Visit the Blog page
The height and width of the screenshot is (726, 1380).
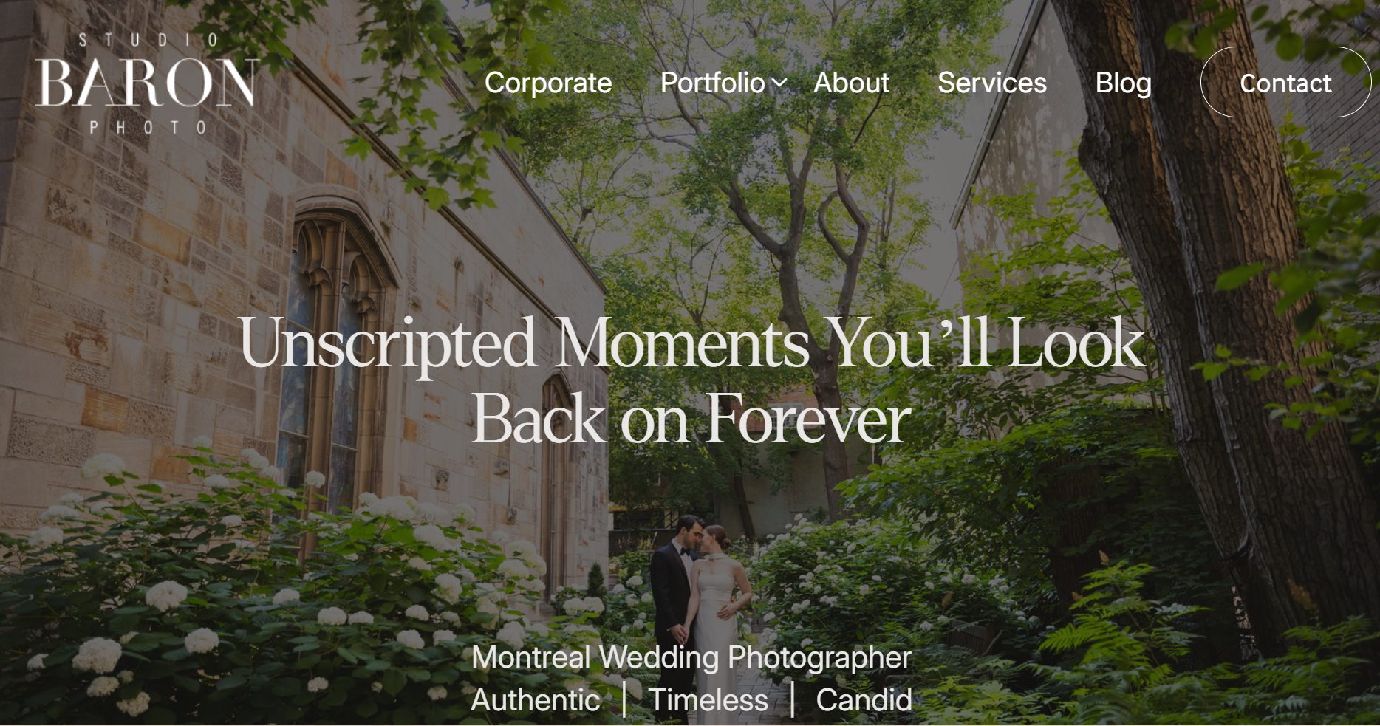[x=1123, y=83]
